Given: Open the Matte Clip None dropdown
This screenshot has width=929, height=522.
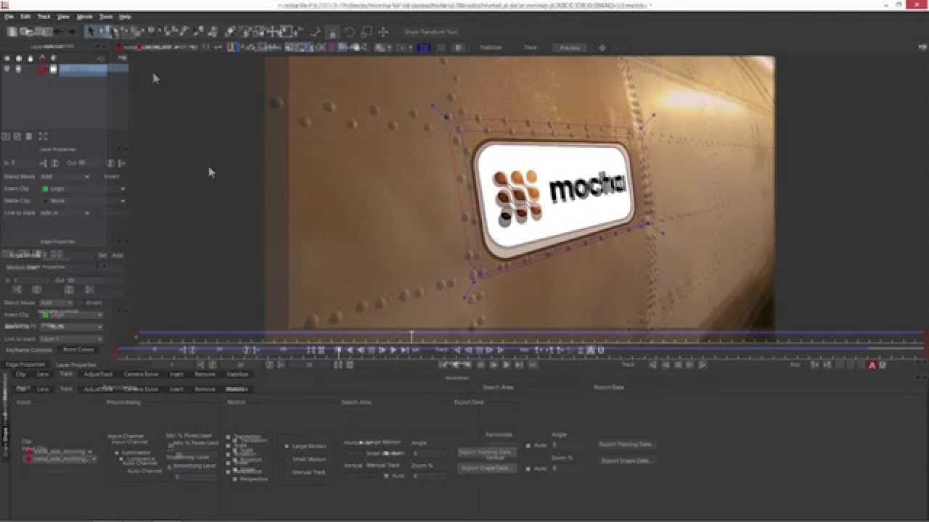Looking at the screenshot, I should [x=83, y=201].
